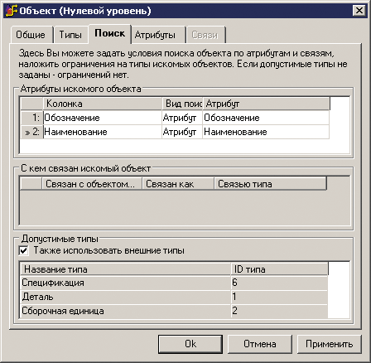
Task: Click the Отмена button
Action: (260, 344)
